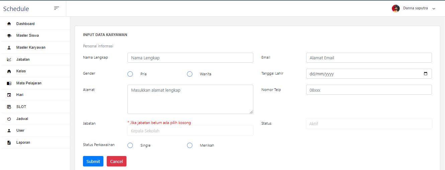Select the Wanita gender radio button
445x170 pixels.
coord(190,74)
